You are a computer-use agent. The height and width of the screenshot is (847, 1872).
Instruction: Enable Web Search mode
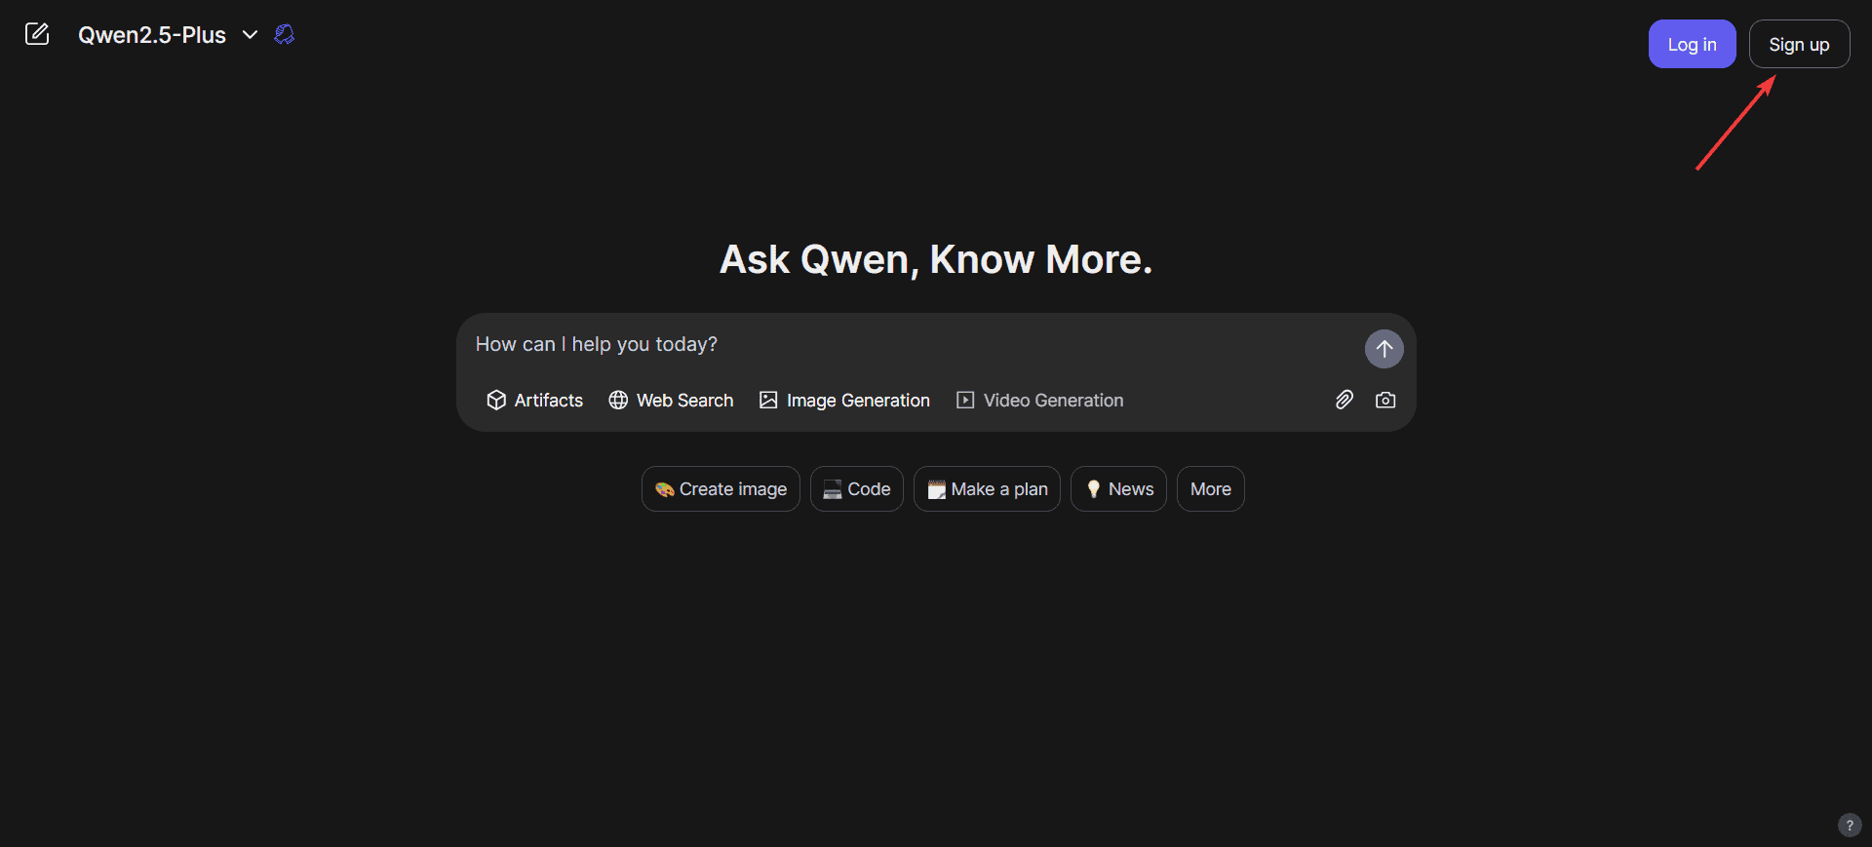pos(671,401)
